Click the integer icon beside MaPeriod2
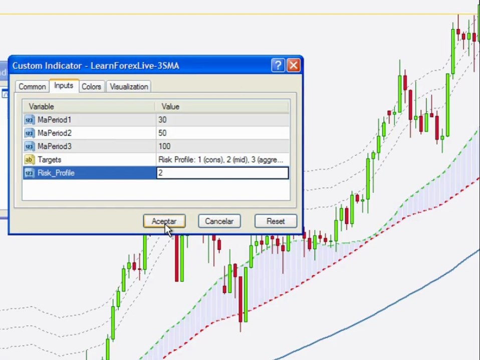The image size is (480, 360). point(30,133)
